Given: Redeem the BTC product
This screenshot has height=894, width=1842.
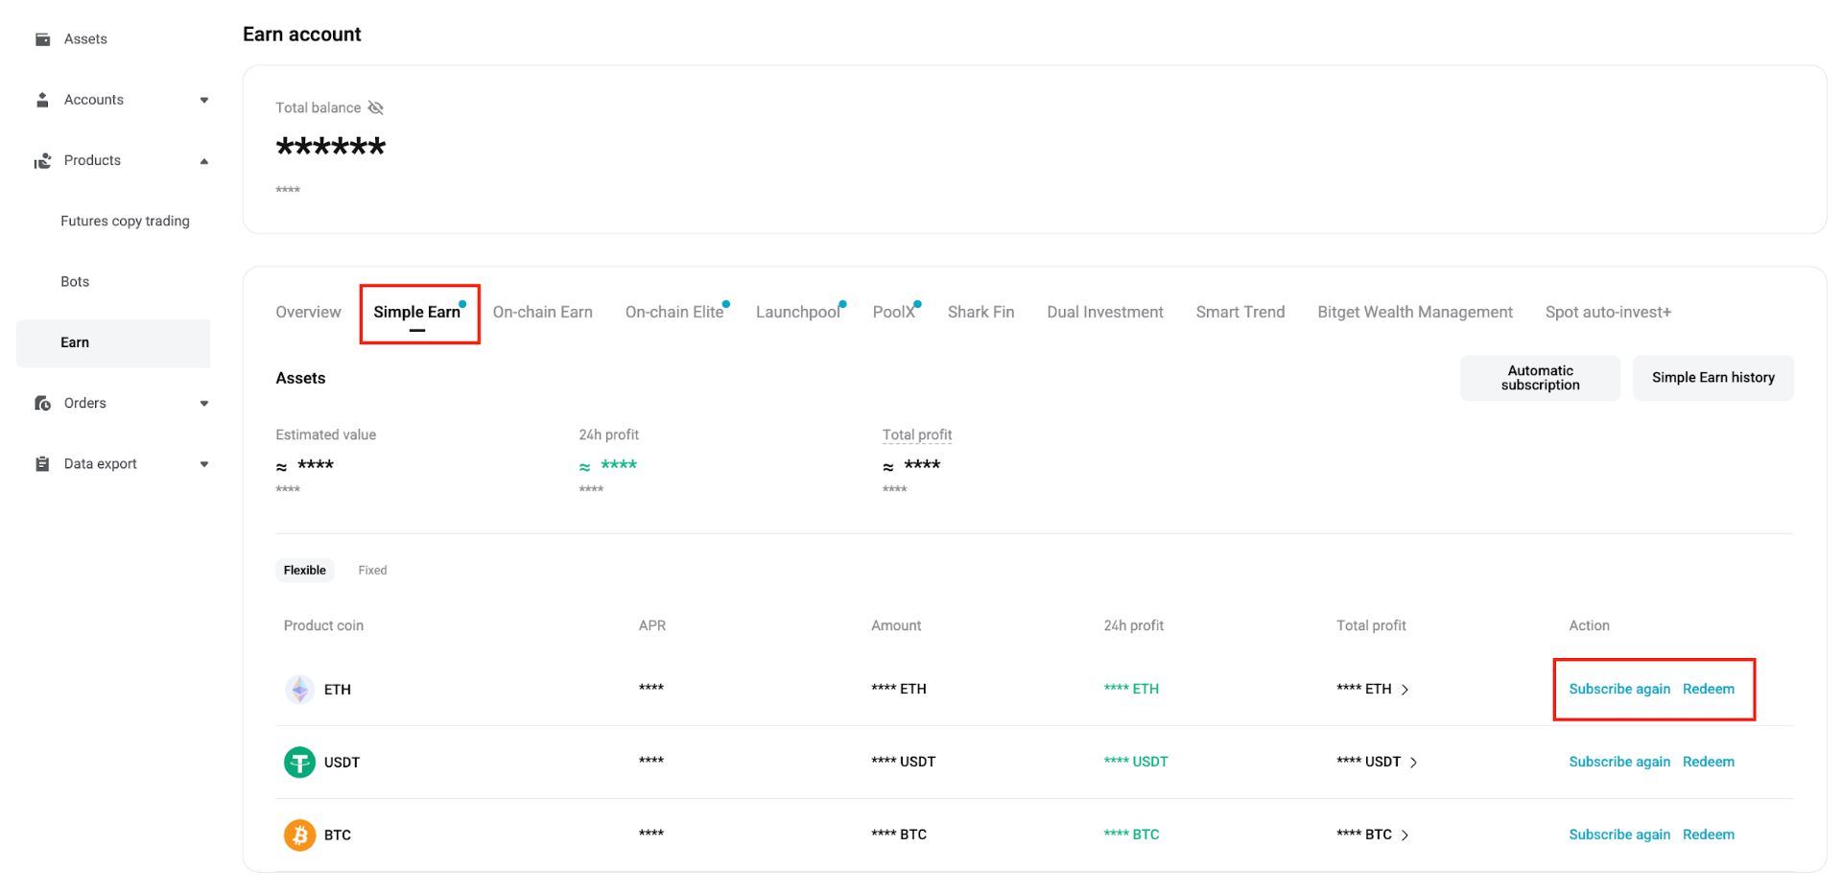Looking at the screenshot, I should point(1709,835).
